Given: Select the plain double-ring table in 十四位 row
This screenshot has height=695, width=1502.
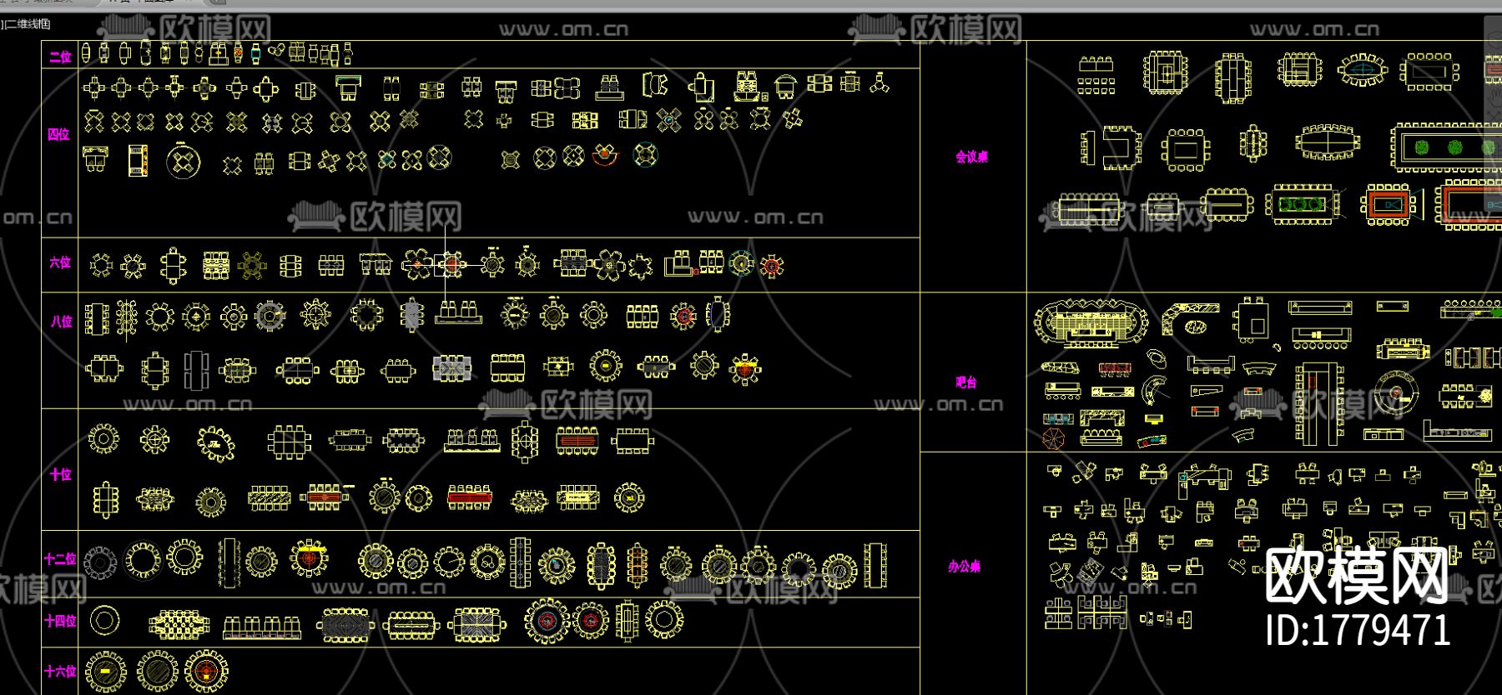Looking at the screenshot, I should pos(104,620).
